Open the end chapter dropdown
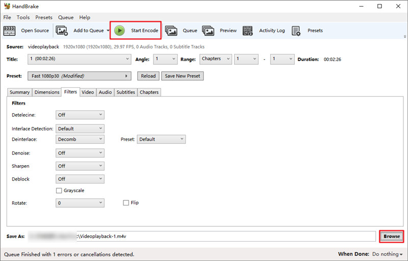Viewport: 408px width, 261px height. tap(283, 59)
